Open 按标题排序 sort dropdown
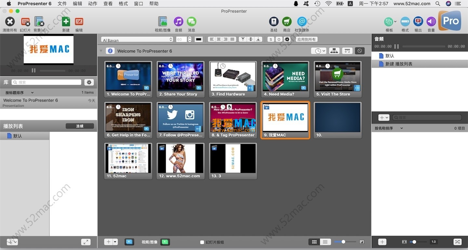 coord(20,93)
